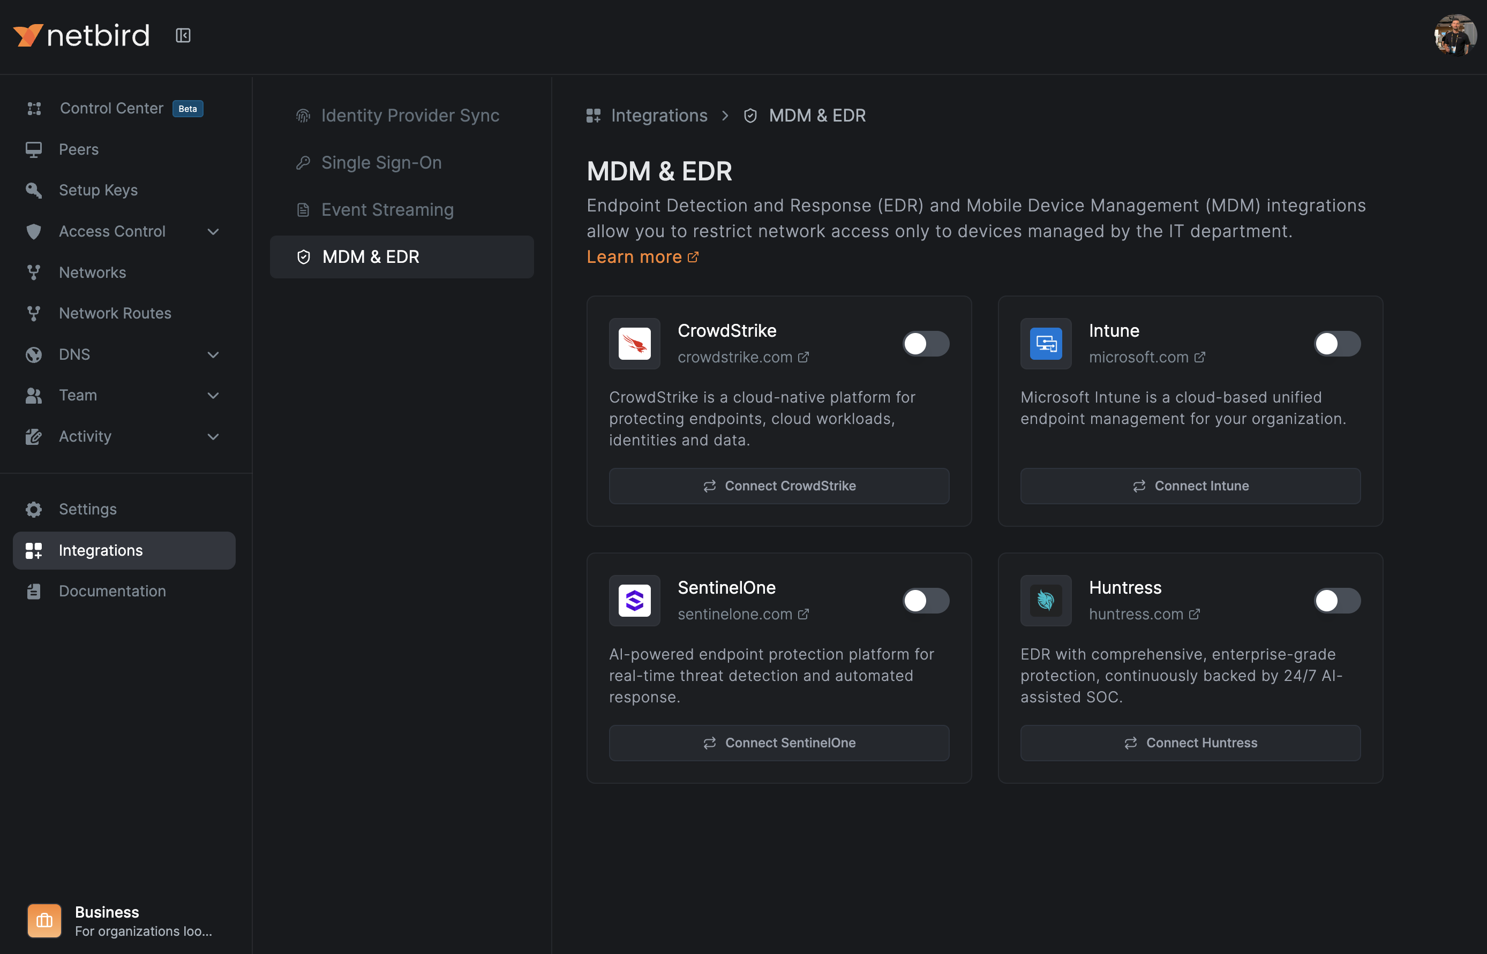Click the Setup Keys key icon
The width and height of the screenshot is (1487, 954).
click(x=33, y=190)
